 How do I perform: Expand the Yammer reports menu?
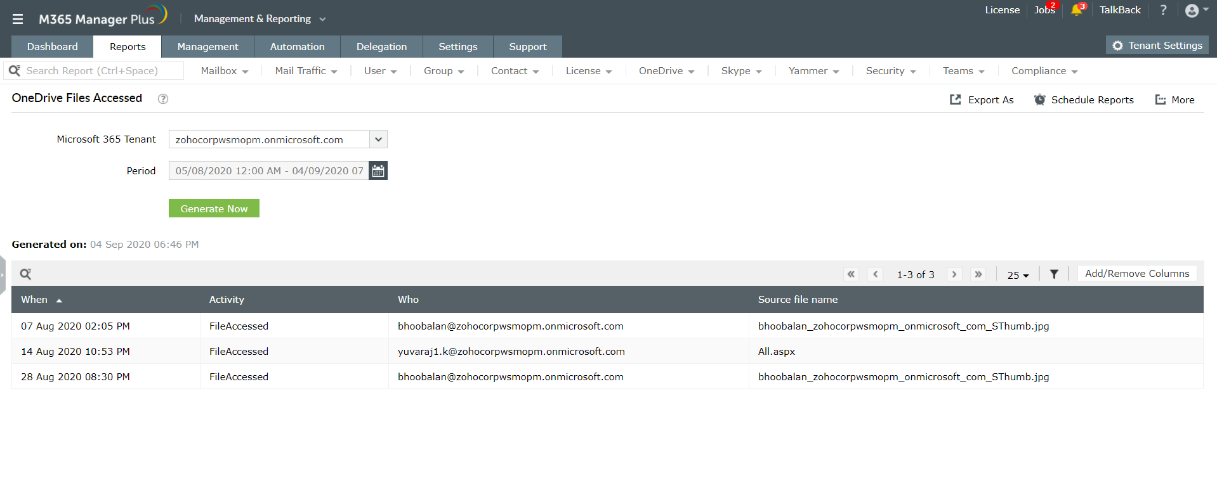point(813,71)
